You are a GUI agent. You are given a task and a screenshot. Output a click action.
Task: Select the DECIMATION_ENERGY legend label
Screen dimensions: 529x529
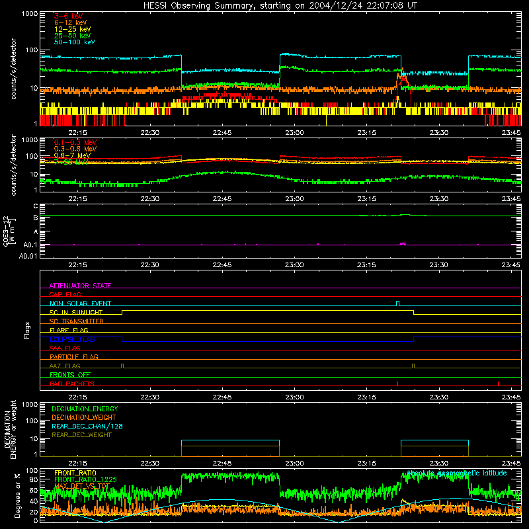click(85, 409)
